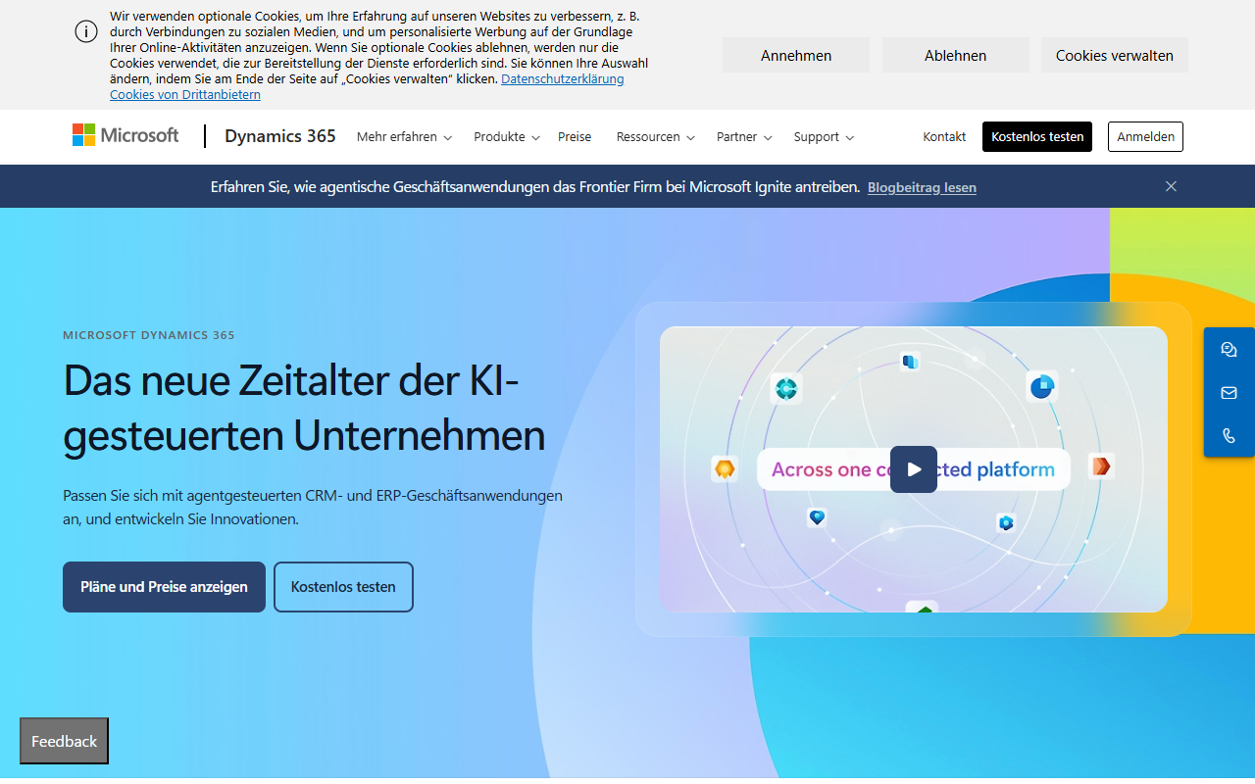The image size is (1255, 784).
Task: Click the Kontakt link
Action: (944, 137)
